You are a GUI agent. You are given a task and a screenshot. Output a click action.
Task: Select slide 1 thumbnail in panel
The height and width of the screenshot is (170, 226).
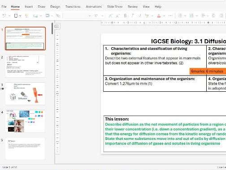point(25,38)
